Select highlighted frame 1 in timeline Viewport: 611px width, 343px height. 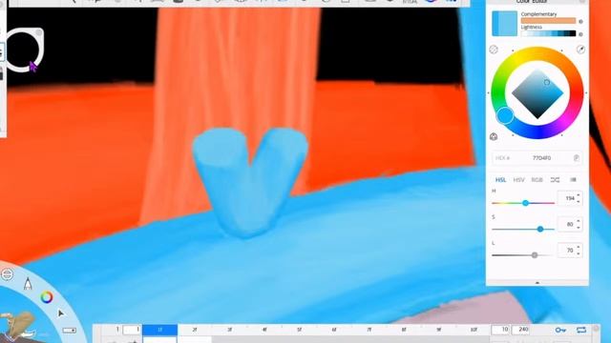click(159, 330)
